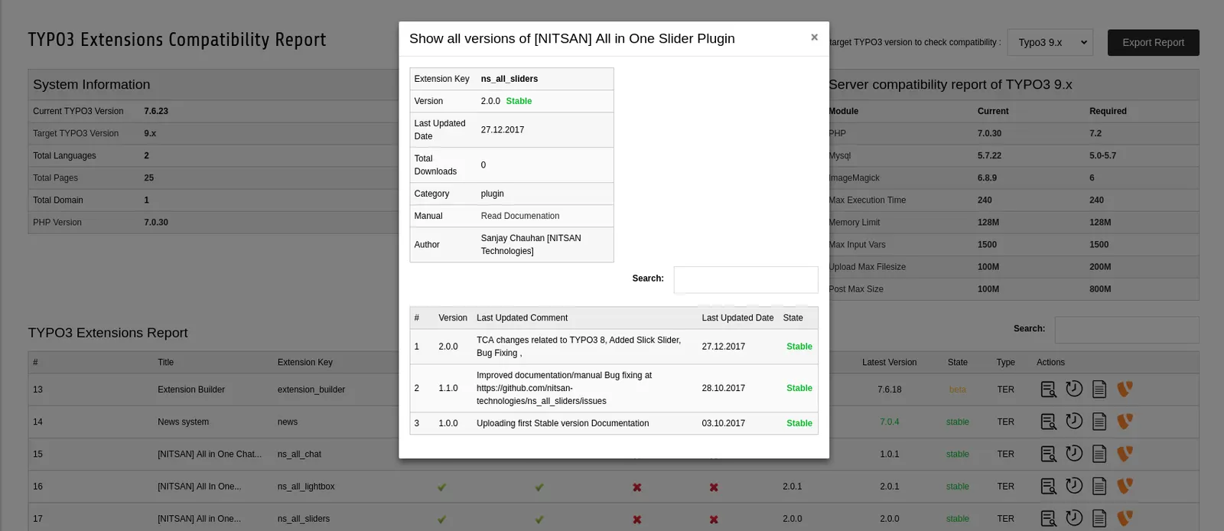Select version 2.0.0 row comment text

[578, 346]
